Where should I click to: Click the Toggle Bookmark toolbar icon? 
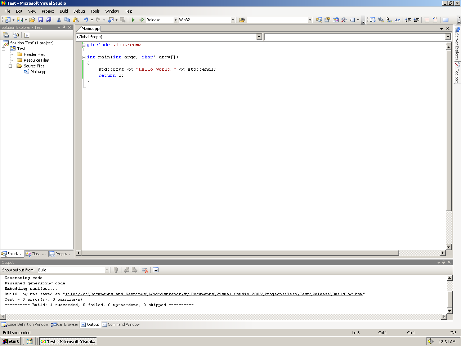446,20
